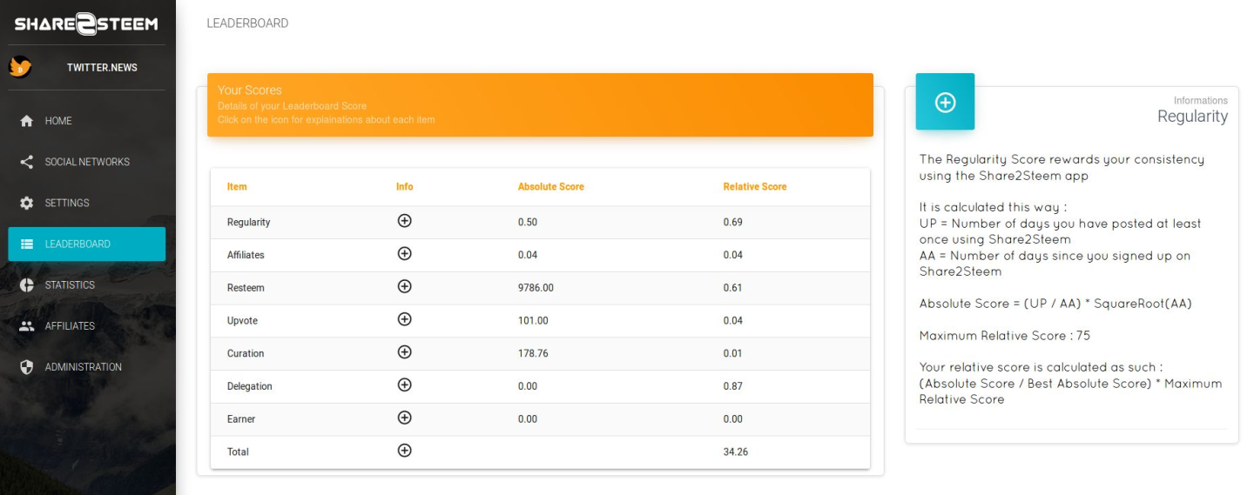Open info icon for Curation row

[404, 352]
